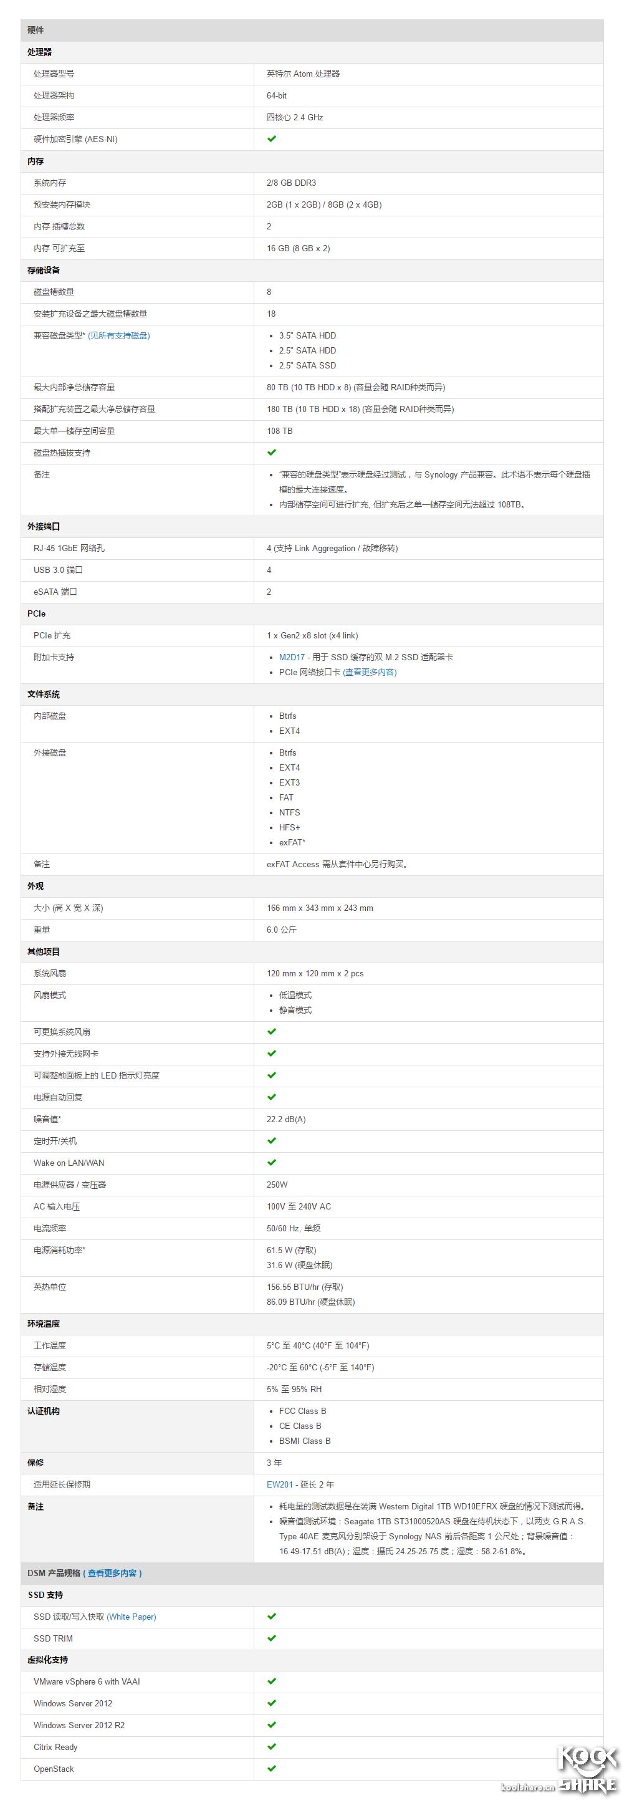Click the exFAT* external disk item

tap(292, 842)
